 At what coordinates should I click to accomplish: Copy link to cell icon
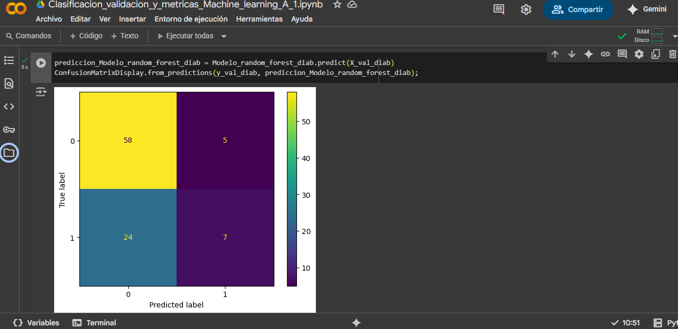pos(605,54)
